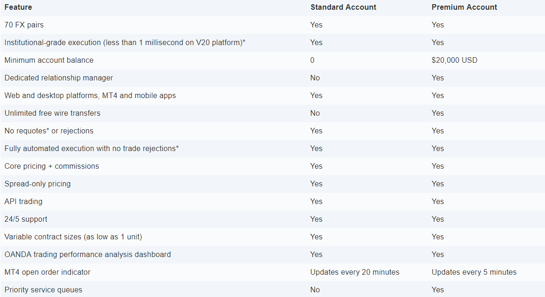Click 'Updates every 20 minutes' cell
The image size is (545, 297).
coord(355,272)
